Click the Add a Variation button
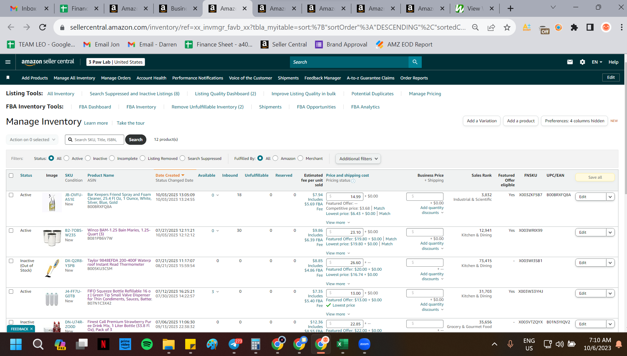Viewport: 627px width, 356px height. [x=482, y=121]
